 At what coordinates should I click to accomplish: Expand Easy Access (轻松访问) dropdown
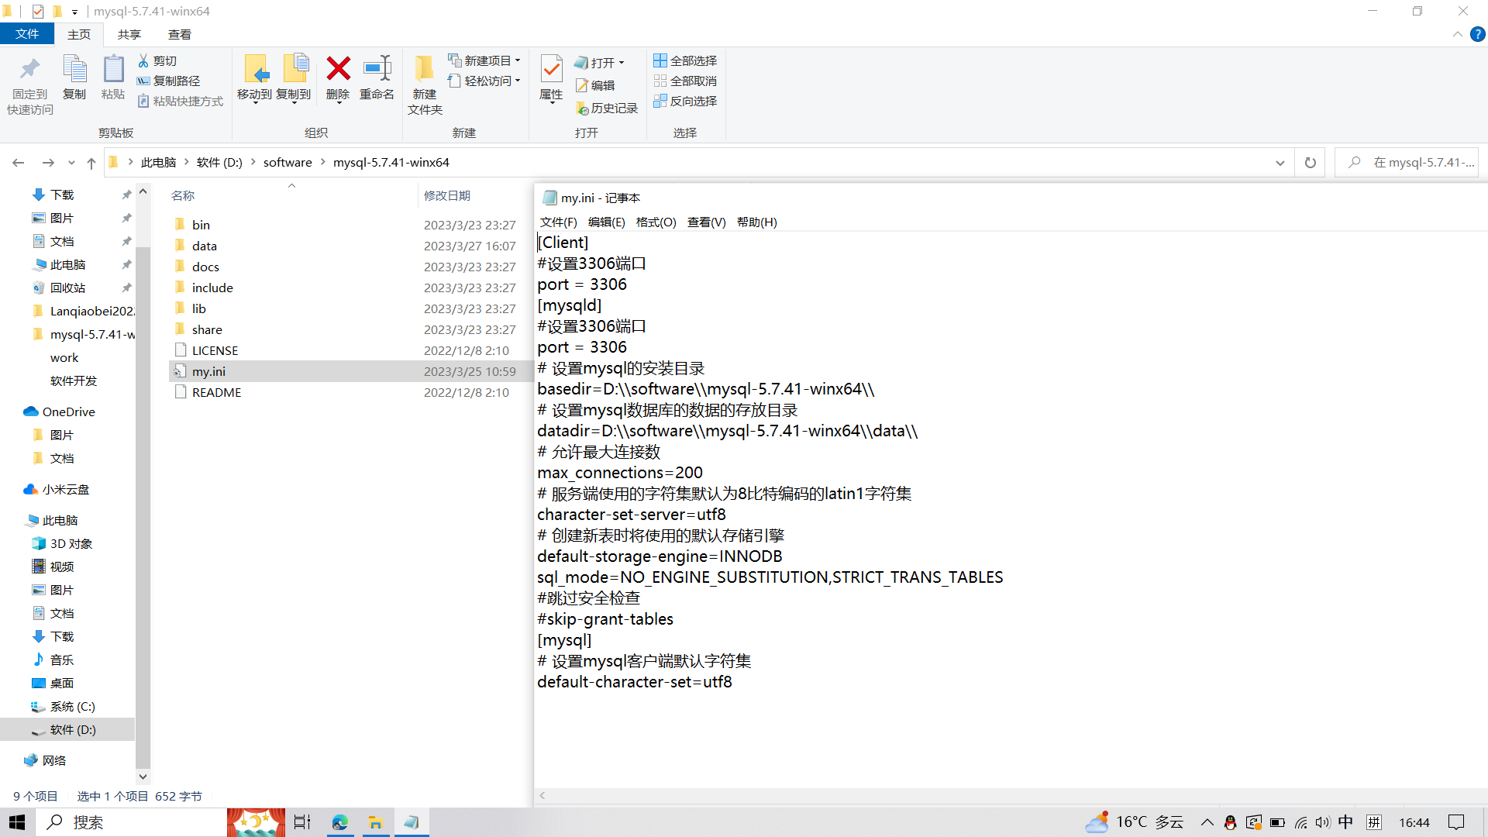click(518, 81)
